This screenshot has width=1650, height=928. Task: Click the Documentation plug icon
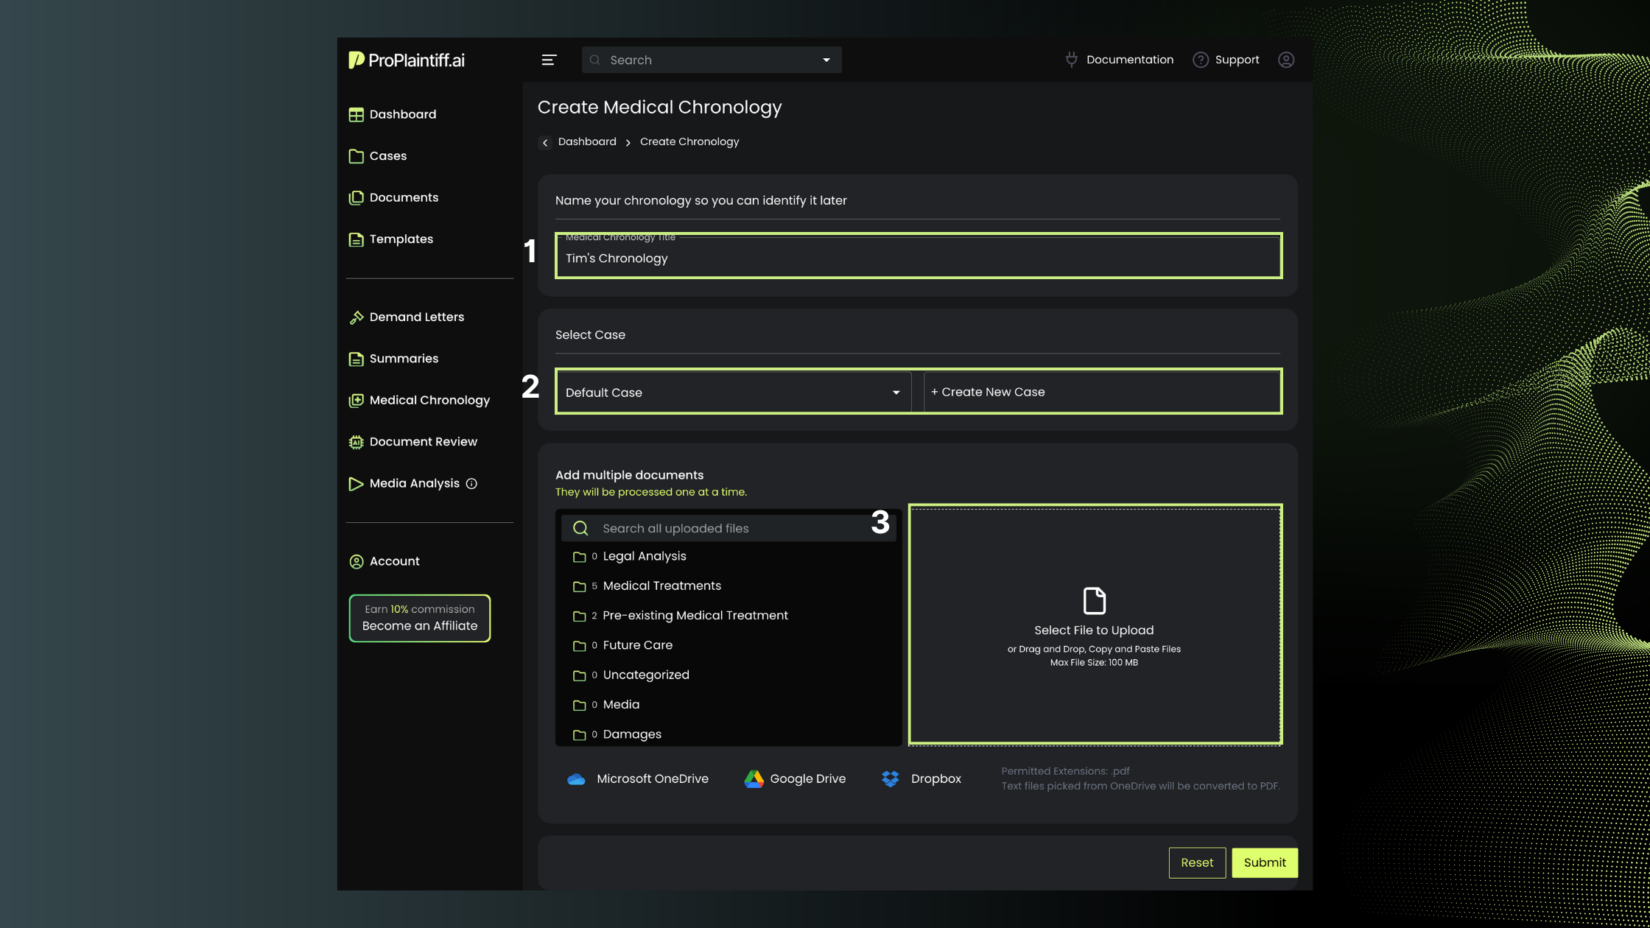tap(1071, 60)
